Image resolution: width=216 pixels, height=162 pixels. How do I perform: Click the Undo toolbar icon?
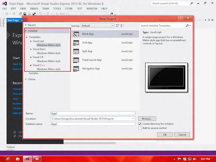(x=40, y=13)
